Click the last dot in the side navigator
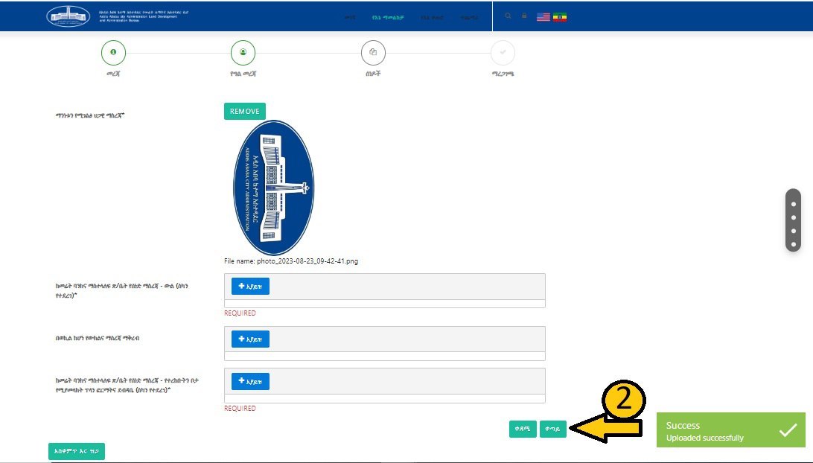Viewport: 813px width, 463px height. 794,244
